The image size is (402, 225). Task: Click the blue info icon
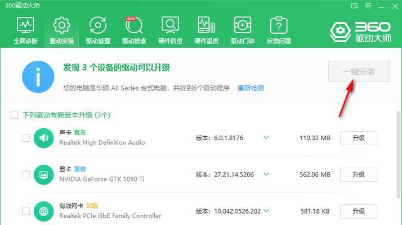tap(38, 76)
